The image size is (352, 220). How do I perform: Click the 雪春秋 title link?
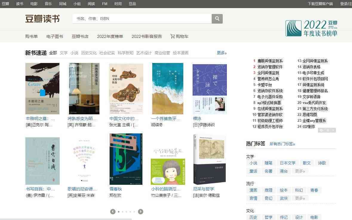pos(116,189)
